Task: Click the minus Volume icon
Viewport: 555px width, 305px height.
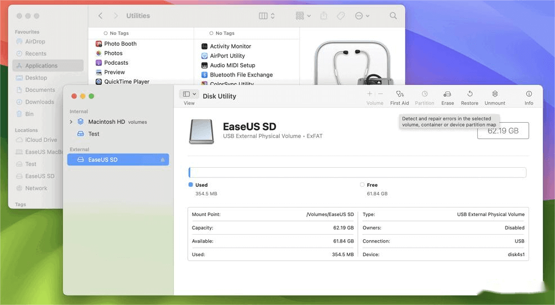Action: [381, 94]
